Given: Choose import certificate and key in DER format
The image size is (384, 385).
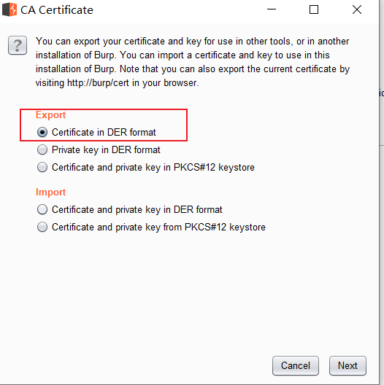Looking at the screenshot, I should pyautogui.click(x=42, y=209).
